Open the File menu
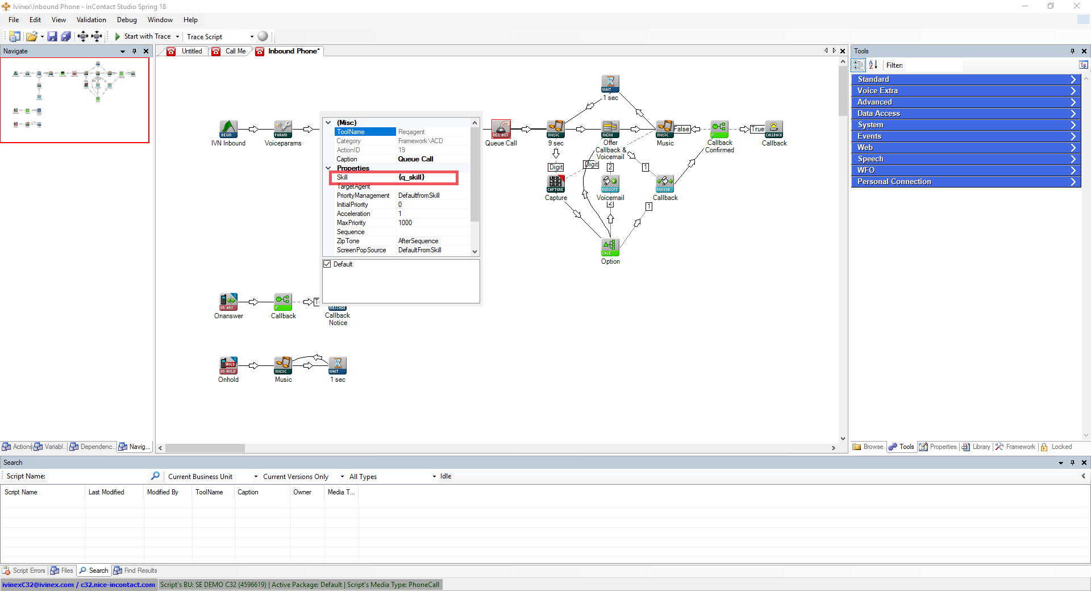Viewport: 1091px width, 591px height. click(x=14, y=20)
